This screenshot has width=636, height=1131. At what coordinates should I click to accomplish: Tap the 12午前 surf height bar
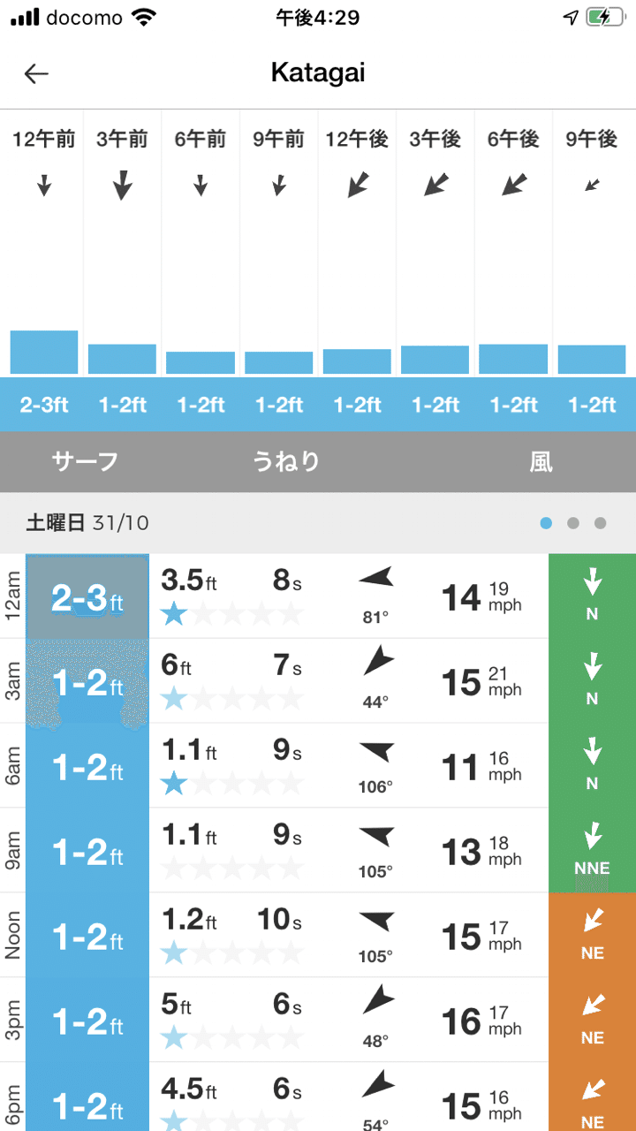[x=44, y=352]
